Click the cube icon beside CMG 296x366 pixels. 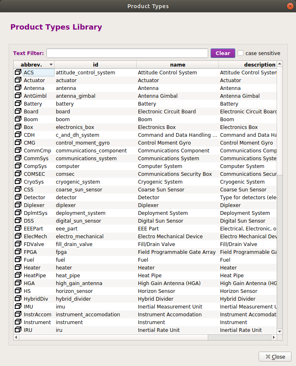click(x=18, y=143)
